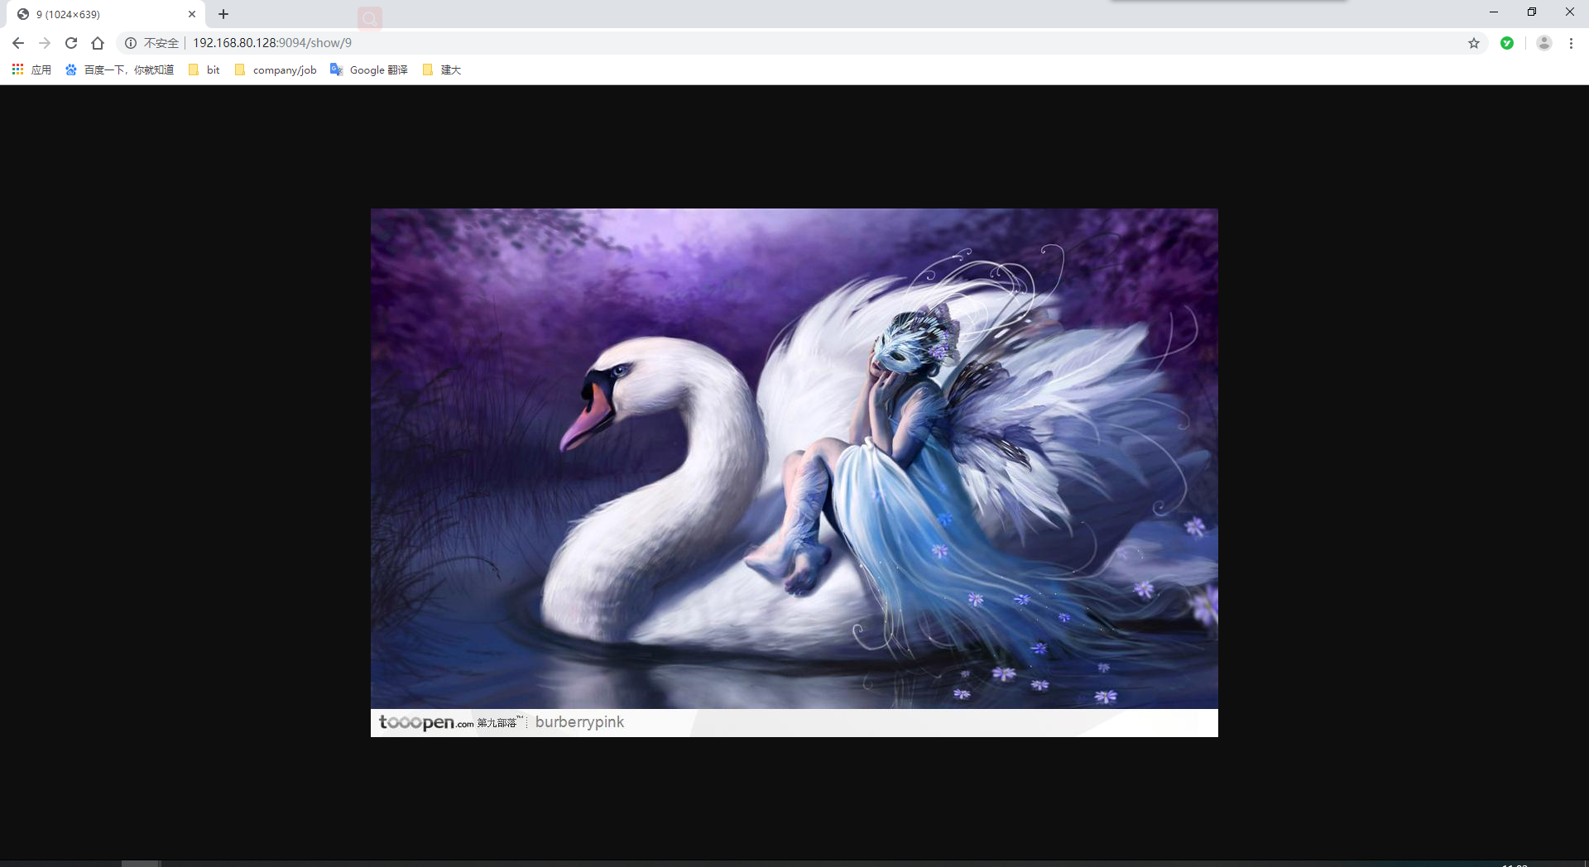
Task: Open the Google 翻译 bookmark
Action: (369, 69)
